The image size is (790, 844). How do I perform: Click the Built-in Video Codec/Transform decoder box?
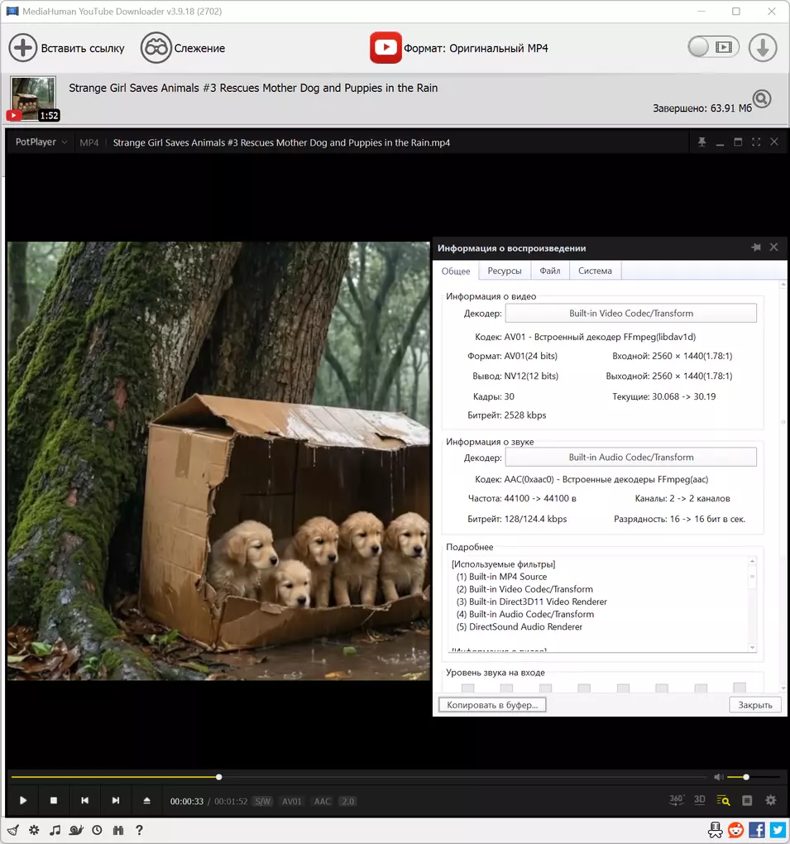[x=630, y=314]
